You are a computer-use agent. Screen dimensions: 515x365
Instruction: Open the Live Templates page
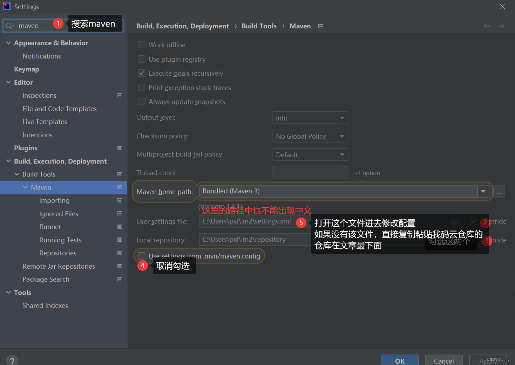pyautogui.click(x=45, y=122)
